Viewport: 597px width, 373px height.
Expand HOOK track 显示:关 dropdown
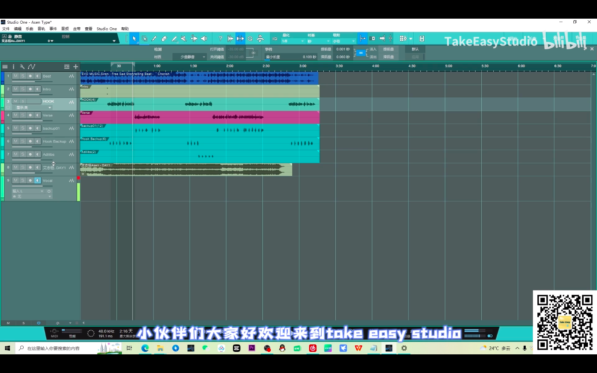pos(32,108)
